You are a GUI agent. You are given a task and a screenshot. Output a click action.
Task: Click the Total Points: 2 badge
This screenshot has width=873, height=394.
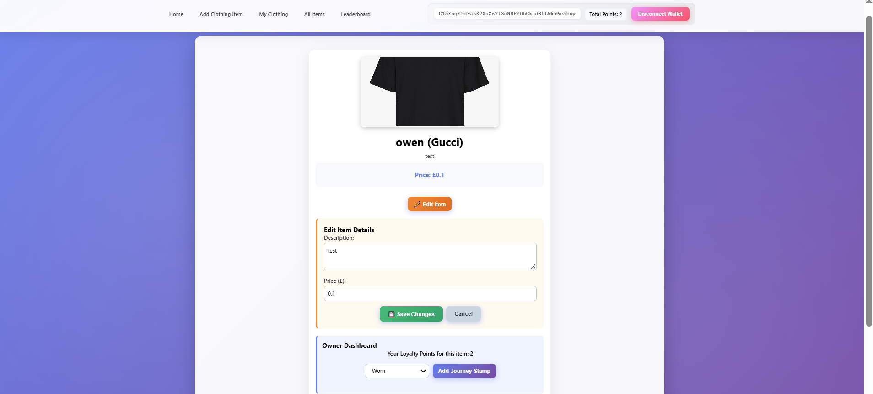pos(605,14)
